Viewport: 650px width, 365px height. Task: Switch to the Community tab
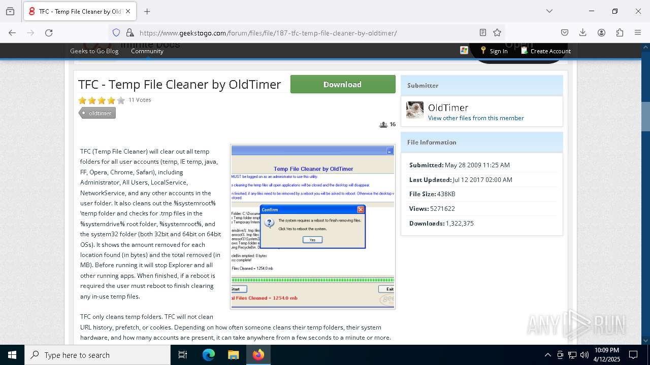point(147,51)
